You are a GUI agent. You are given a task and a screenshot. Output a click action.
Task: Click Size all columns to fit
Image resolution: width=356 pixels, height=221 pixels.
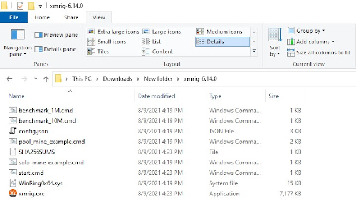tap(319, 53)
